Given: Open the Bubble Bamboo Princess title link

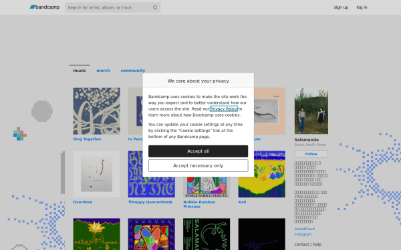Looking at the screenshot, I should pos(199,205).
